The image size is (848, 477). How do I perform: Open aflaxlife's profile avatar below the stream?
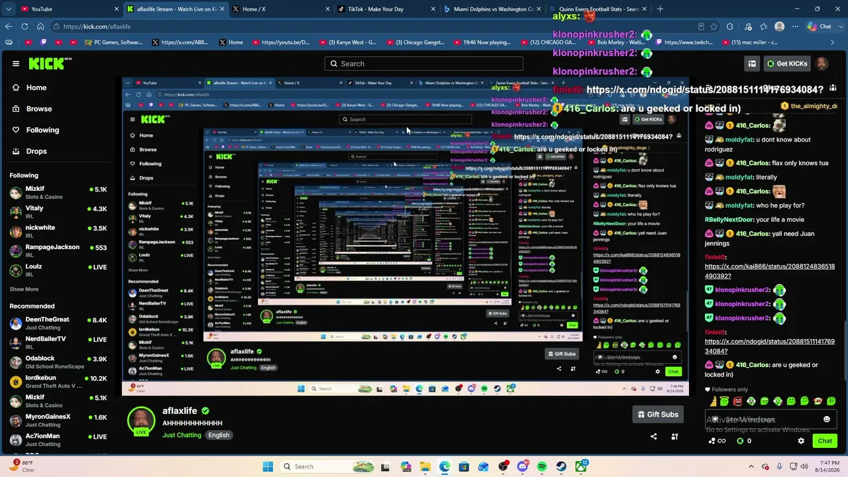pyautogui.click(x=141, y=421)
